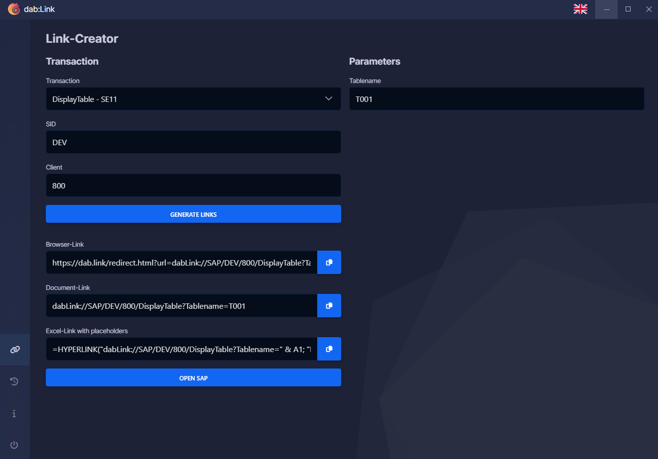Click the dab:Link snail logo

click(x=14, y=9)
